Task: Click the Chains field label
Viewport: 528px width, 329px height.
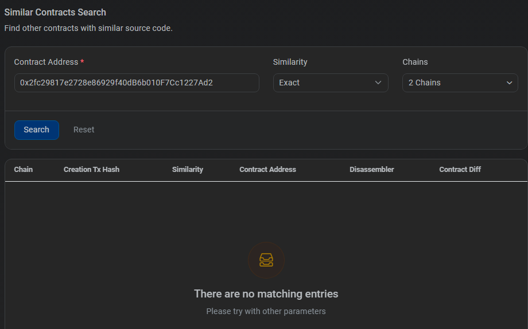Action: pos(415,62)
